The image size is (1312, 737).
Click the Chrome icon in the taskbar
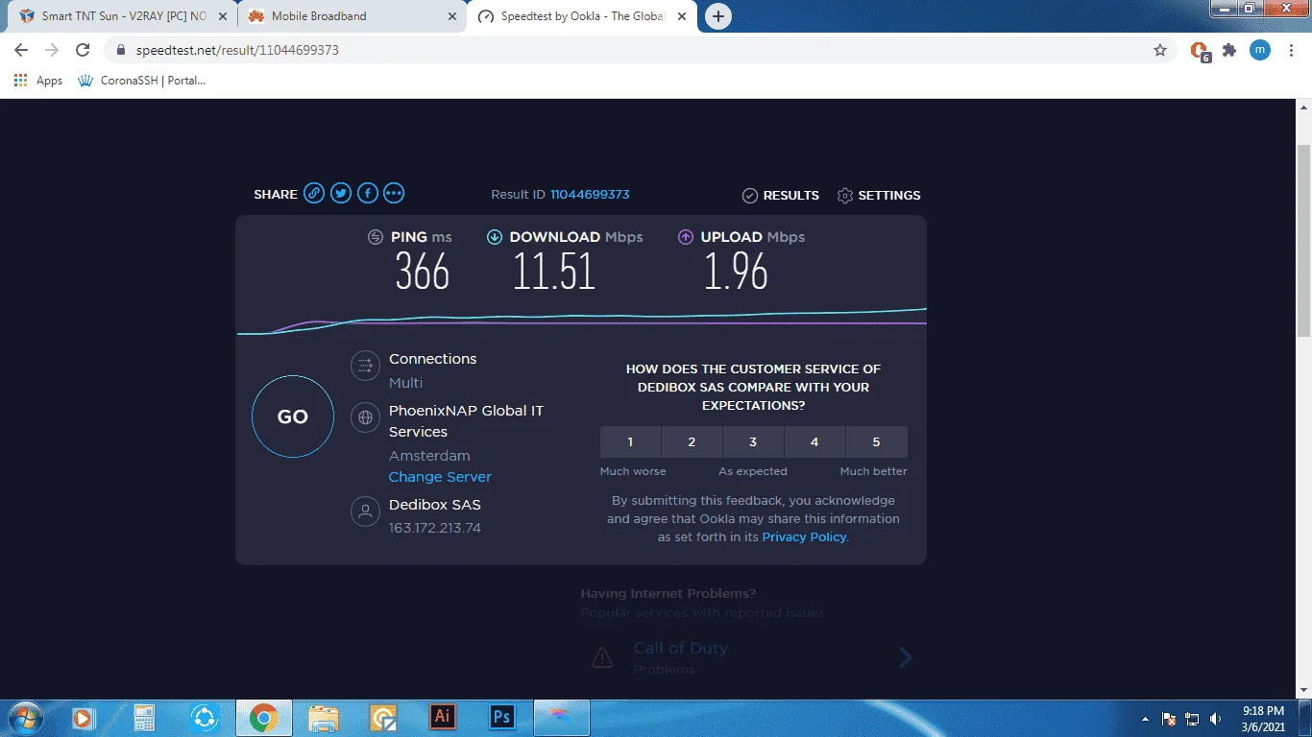point(263,717)
